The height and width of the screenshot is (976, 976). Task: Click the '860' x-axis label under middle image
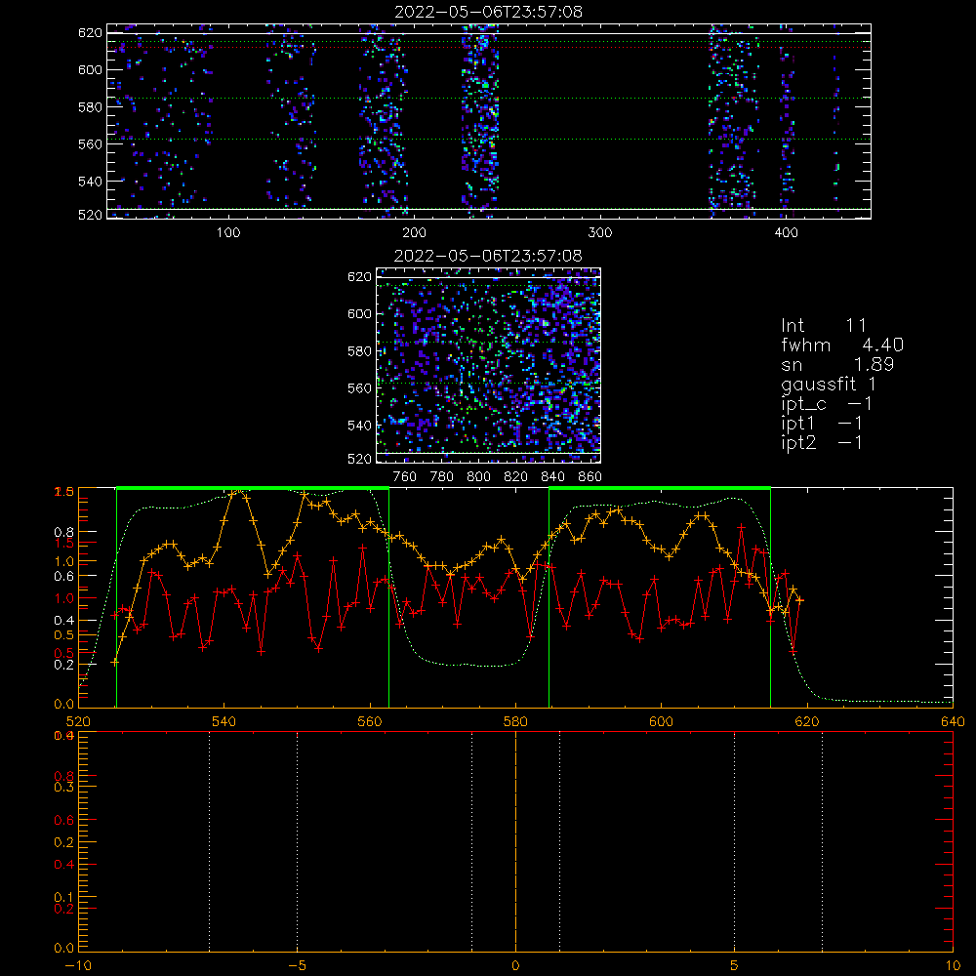590,477
